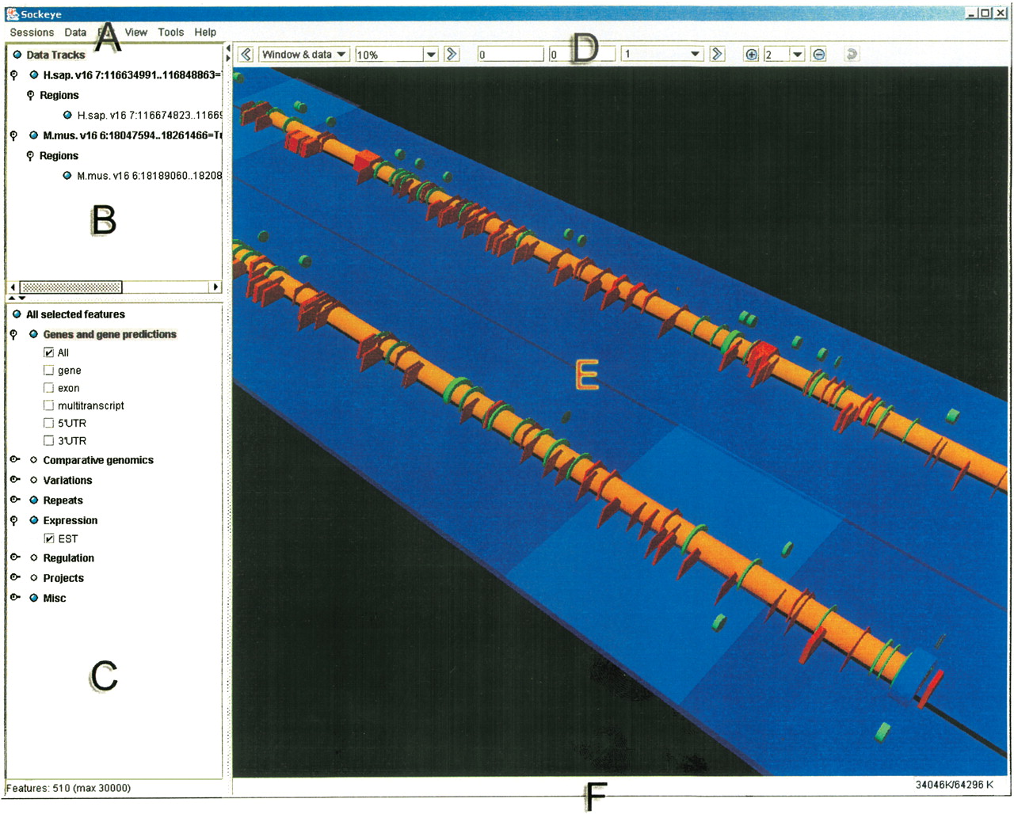This screenshot has height=814, width=1014.
Task: Click the zoom in plus icon
Action: (x=751, y=55)
